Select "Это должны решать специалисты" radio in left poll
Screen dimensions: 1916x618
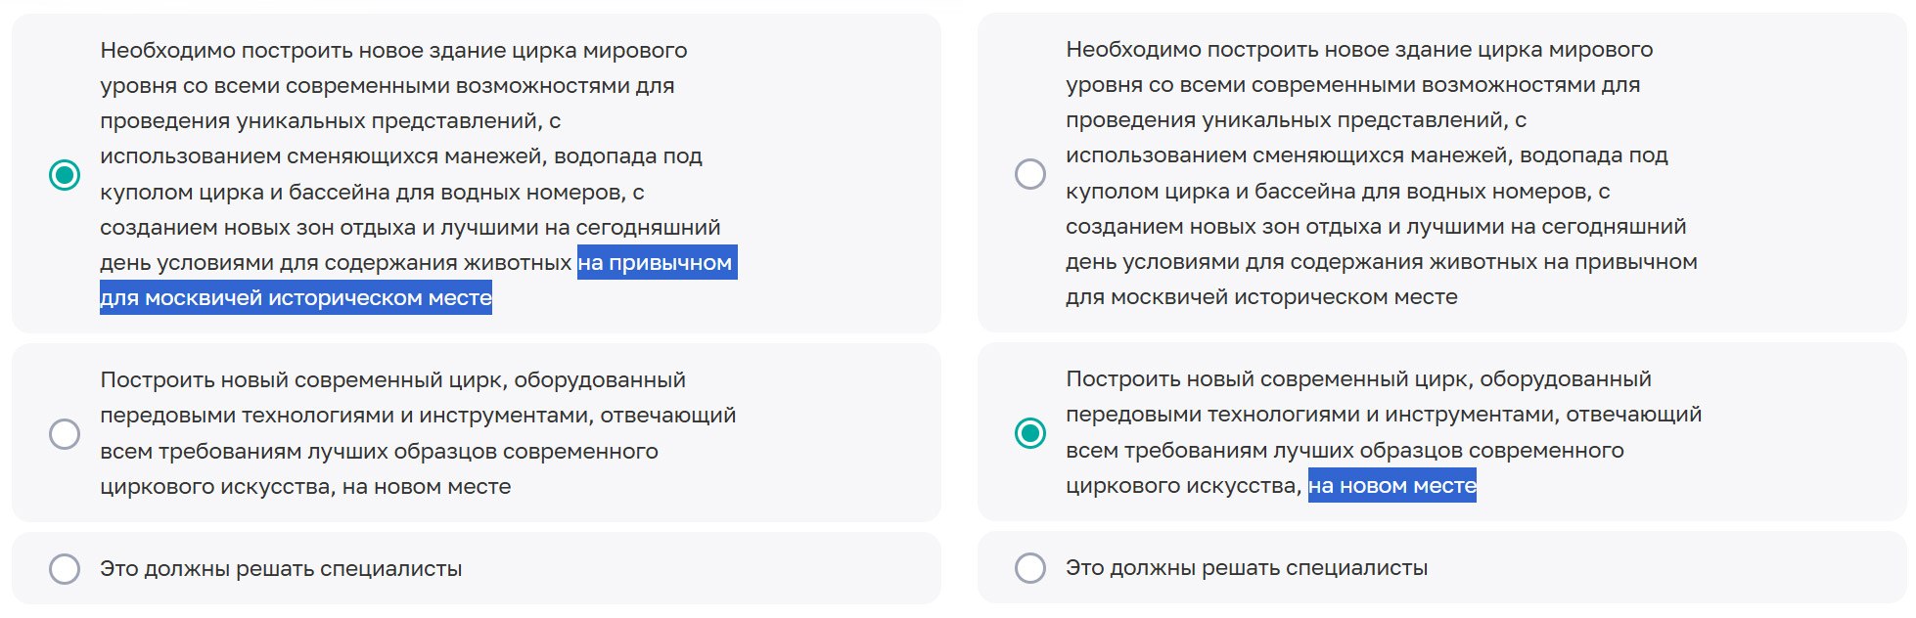[65, 568]
